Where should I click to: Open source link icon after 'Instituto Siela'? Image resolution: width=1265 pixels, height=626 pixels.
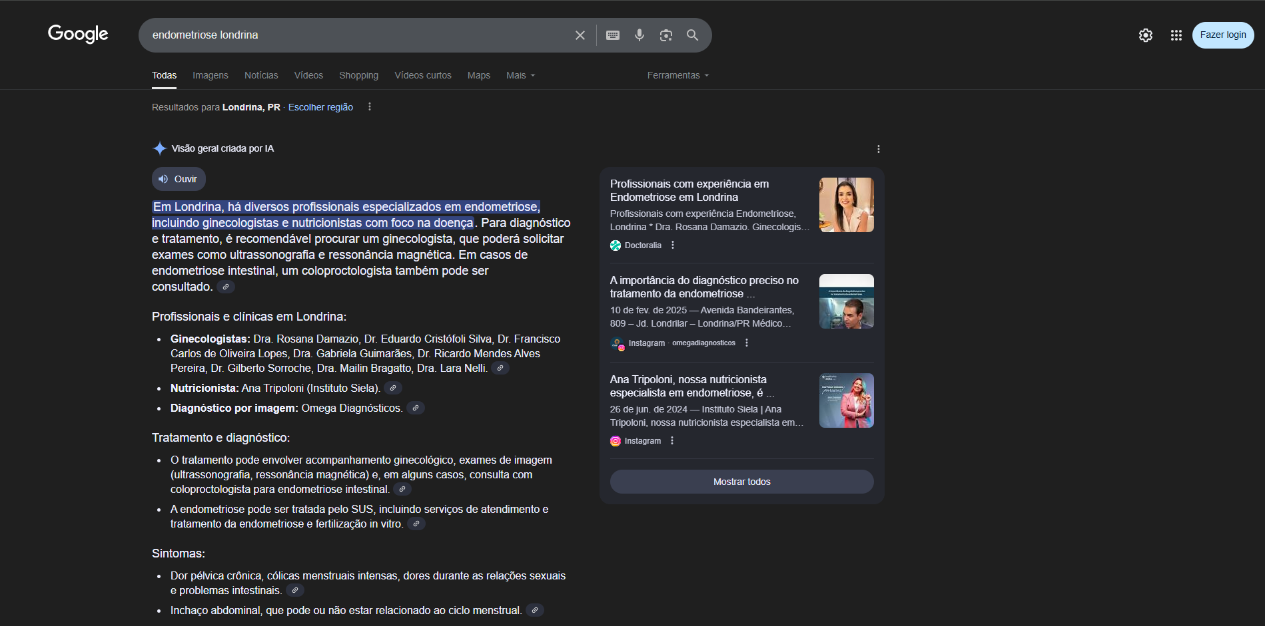click(393, 388)
